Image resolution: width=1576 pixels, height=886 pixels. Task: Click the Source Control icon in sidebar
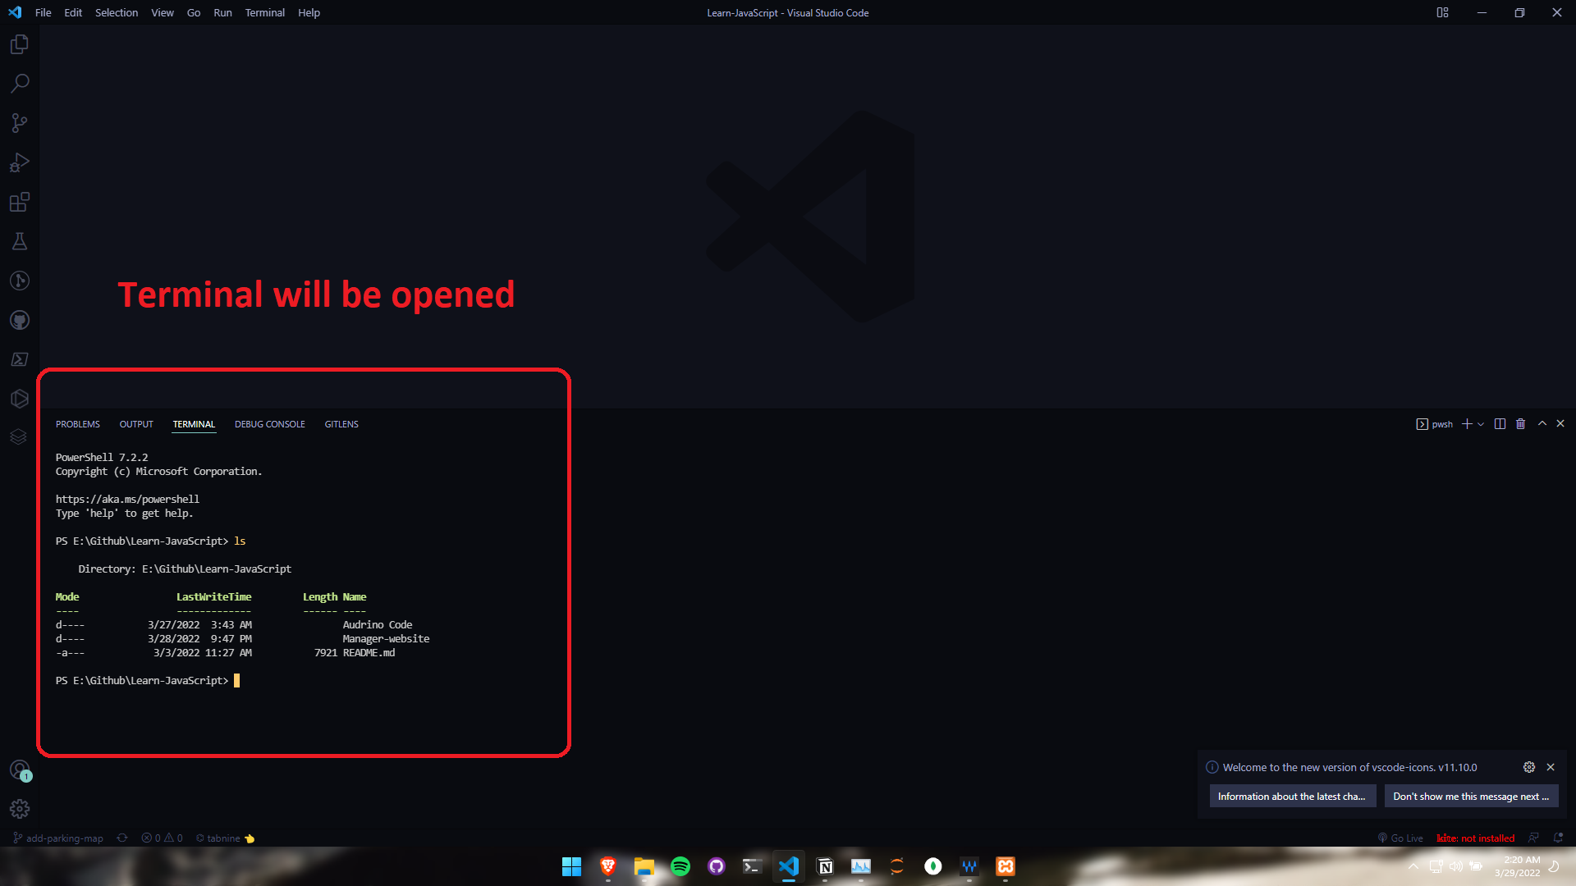pos(20,122)
